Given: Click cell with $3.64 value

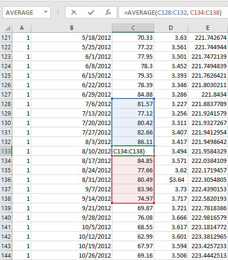Looking at the screenshot, I should click(x=171, y=179).
